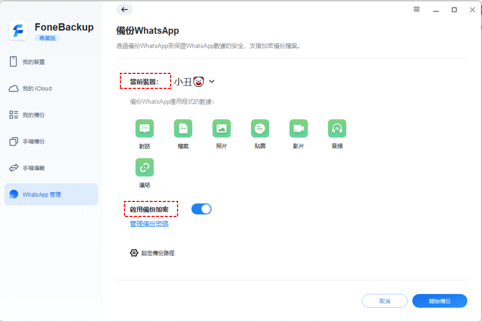Open 我的 iCloud in the sidebar
This screenshot has height=322, width=482.
tap(51, 89)
